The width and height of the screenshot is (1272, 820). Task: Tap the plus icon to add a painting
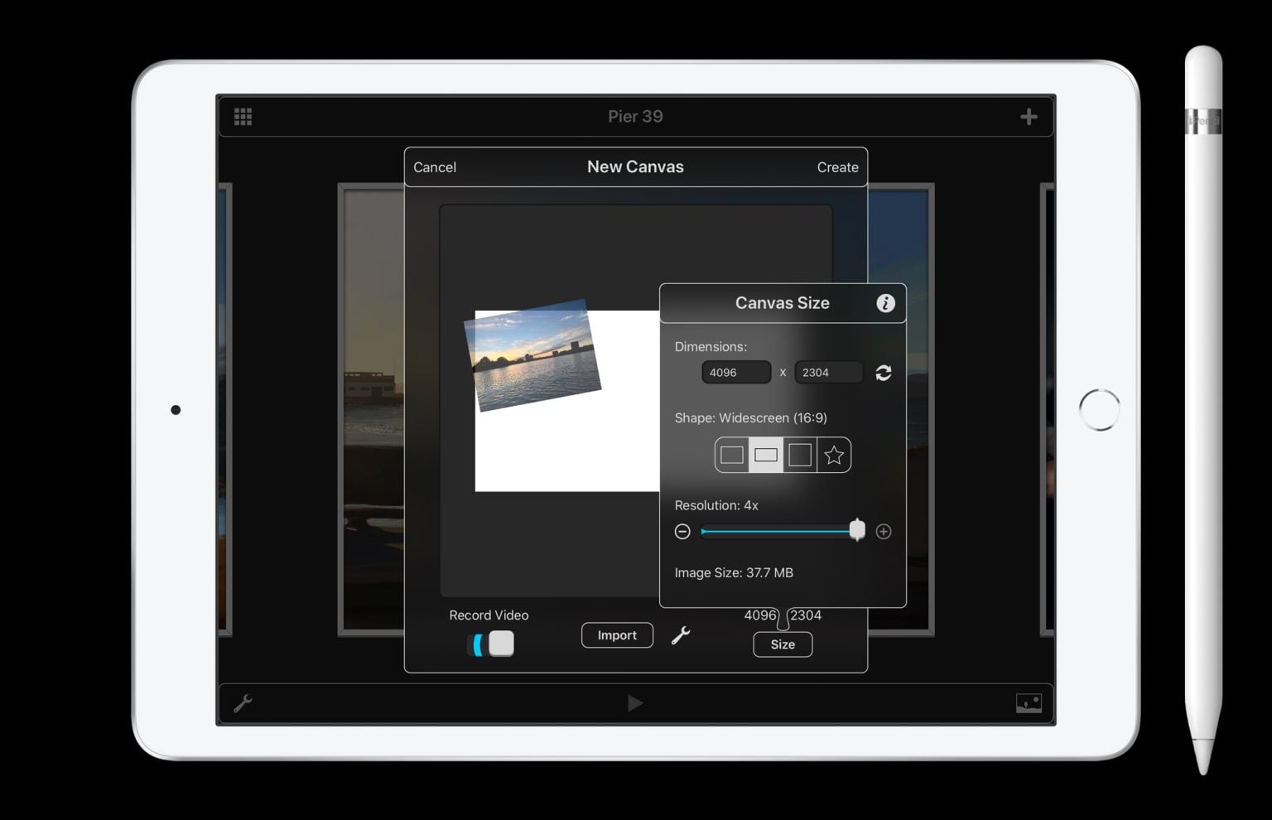[x=1029, y=117]
